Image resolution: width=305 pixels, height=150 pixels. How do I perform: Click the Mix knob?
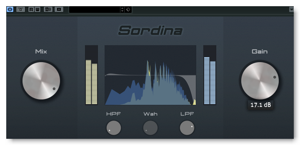(41, 81)
